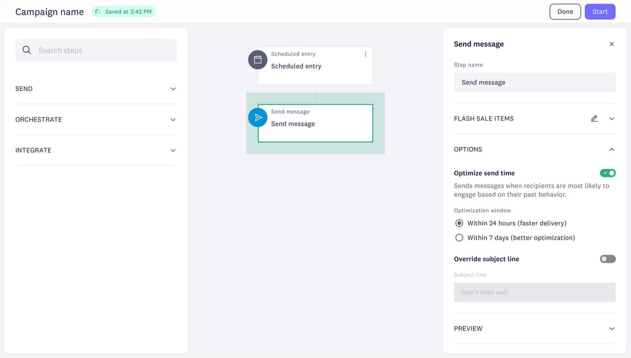The width and height of the screenshot is (631, 358).
Task: Expand the PREVIEW section
Action: (x=611, y=328)
